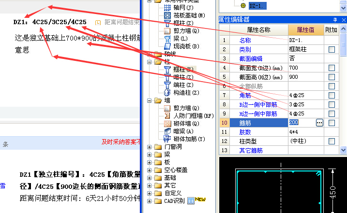Select the 构造柱 (Z) icon
The image size is (347, 213).
(167, 93)
